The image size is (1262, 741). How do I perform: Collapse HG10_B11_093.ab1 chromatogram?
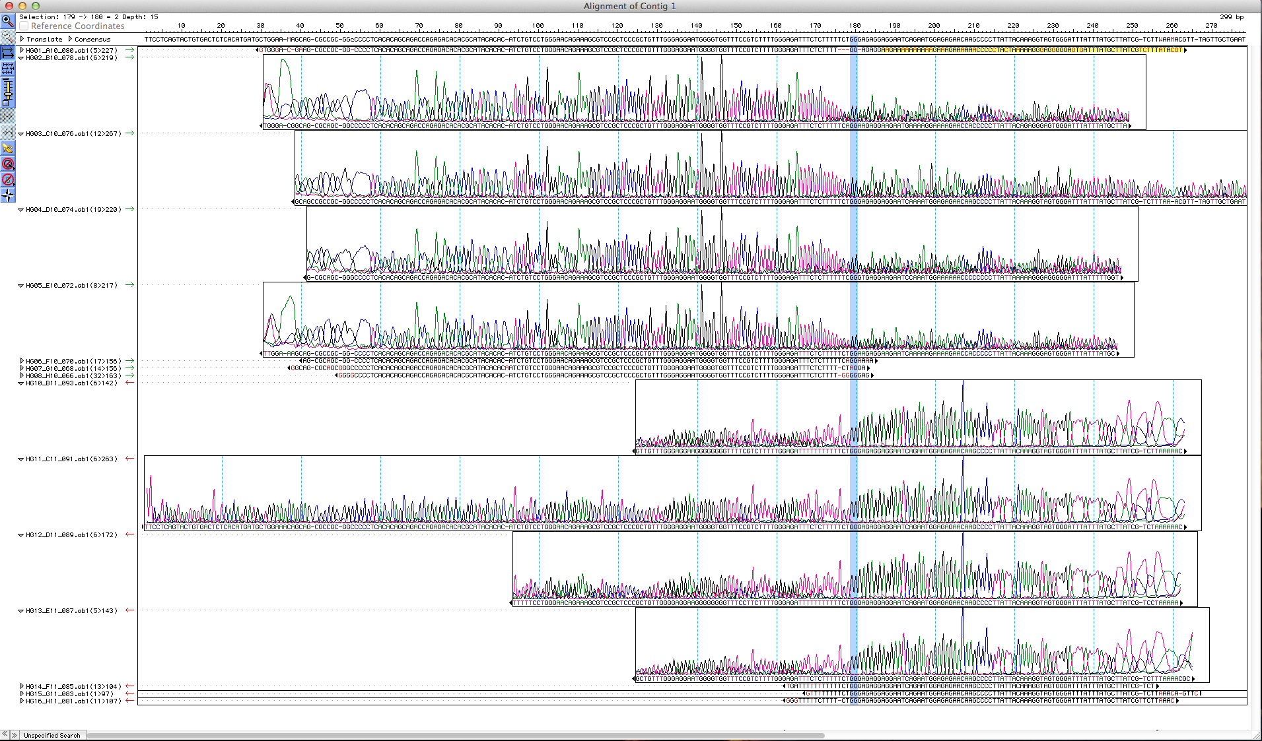[21, 383]
